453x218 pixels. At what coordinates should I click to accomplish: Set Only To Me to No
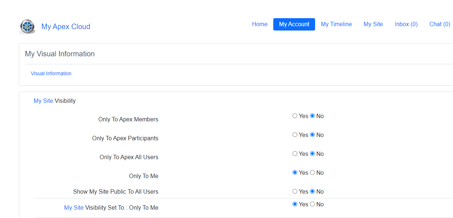pyautogui.click(x=312, y=173)
